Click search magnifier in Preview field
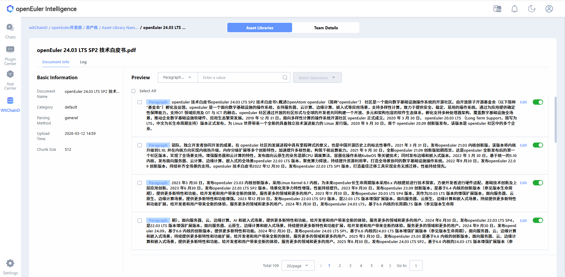565x277 pixels. [x=285, y=77]
